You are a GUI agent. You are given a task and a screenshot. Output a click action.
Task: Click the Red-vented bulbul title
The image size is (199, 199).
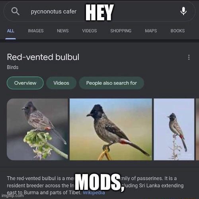point(43,57)
